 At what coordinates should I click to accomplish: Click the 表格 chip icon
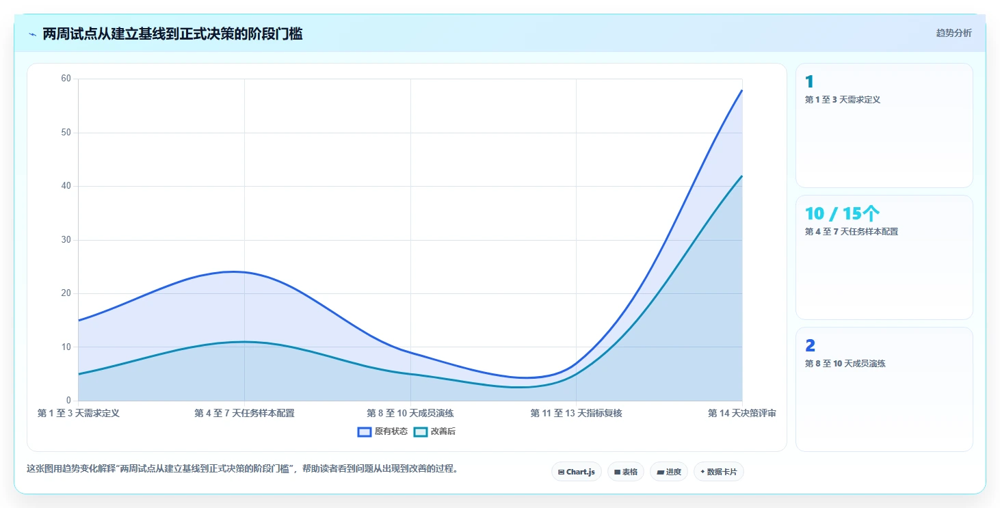click(617, 472)
